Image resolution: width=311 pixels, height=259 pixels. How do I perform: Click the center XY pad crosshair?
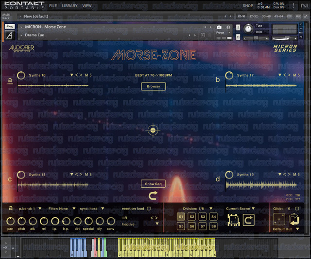point(153,130)
